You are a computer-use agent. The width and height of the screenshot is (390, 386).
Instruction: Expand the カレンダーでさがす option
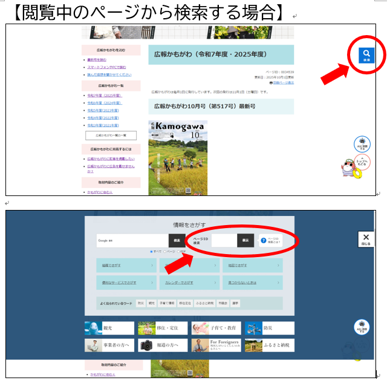(x=189, y=283)
